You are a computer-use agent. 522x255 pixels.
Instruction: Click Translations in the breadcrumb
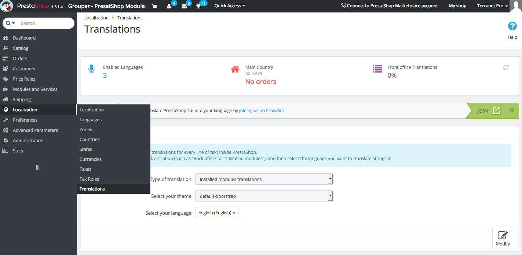130,18
